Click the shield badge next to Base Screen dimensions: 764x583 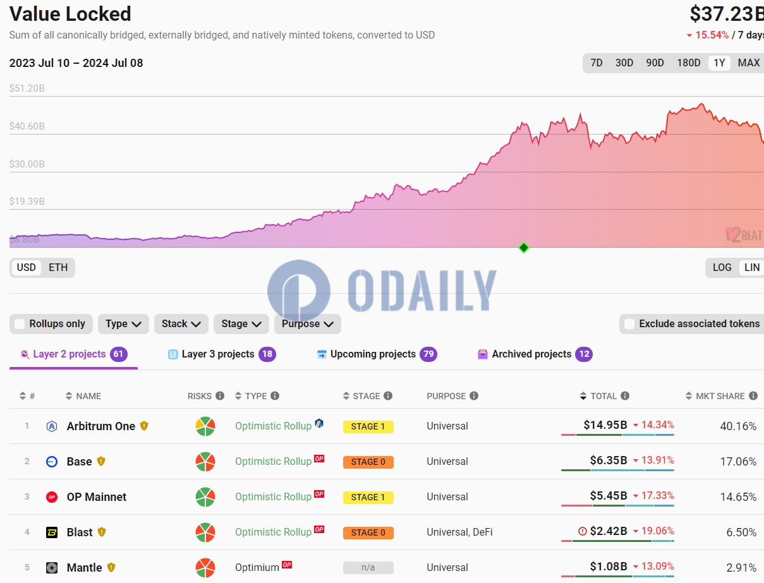pyautogui.click(x=101, y=461)
